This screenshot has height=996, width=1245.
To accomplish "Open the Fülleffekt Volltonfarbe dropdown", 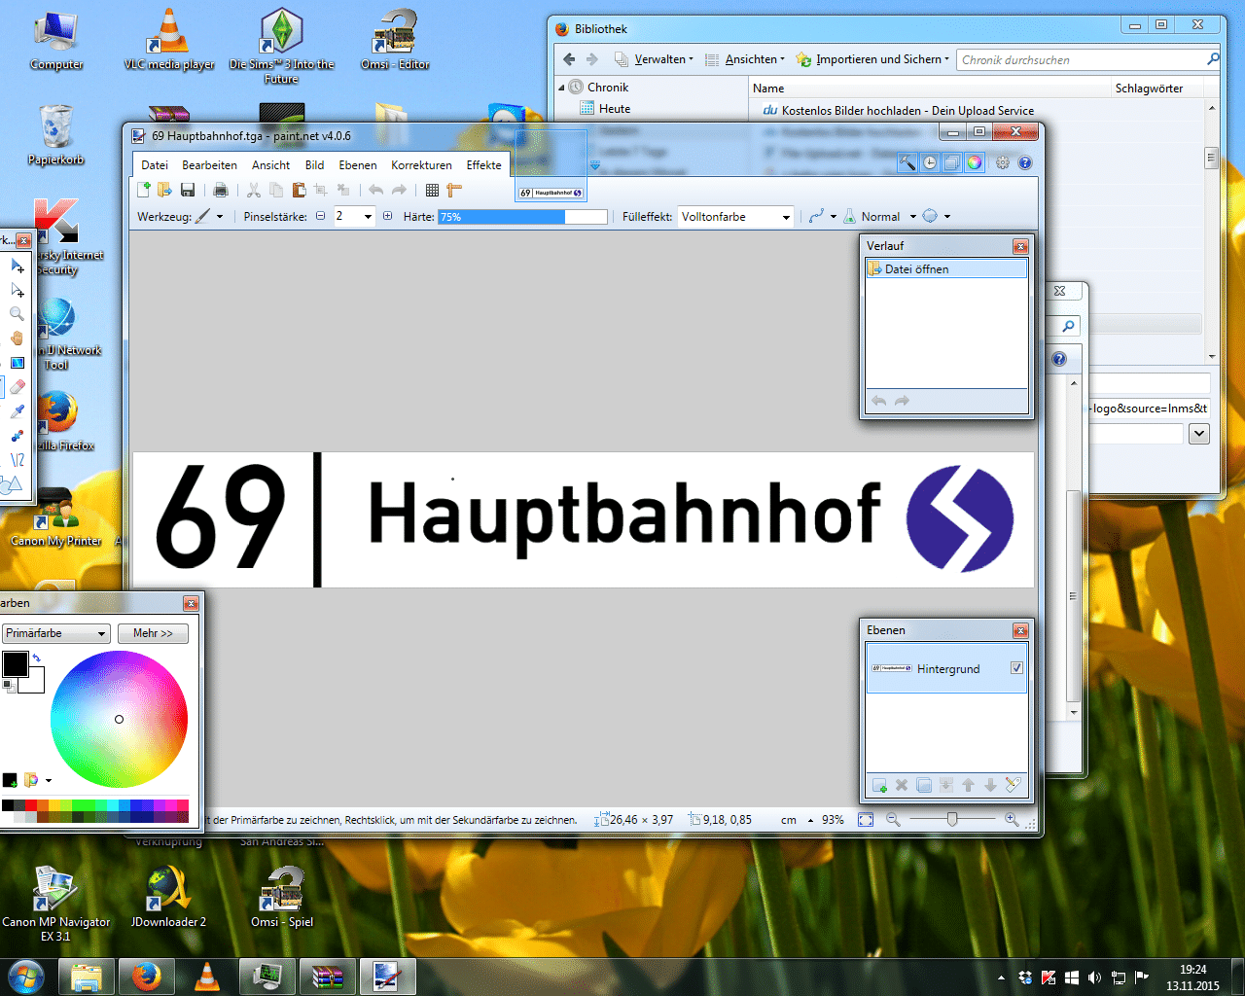I will coord(736,217).
